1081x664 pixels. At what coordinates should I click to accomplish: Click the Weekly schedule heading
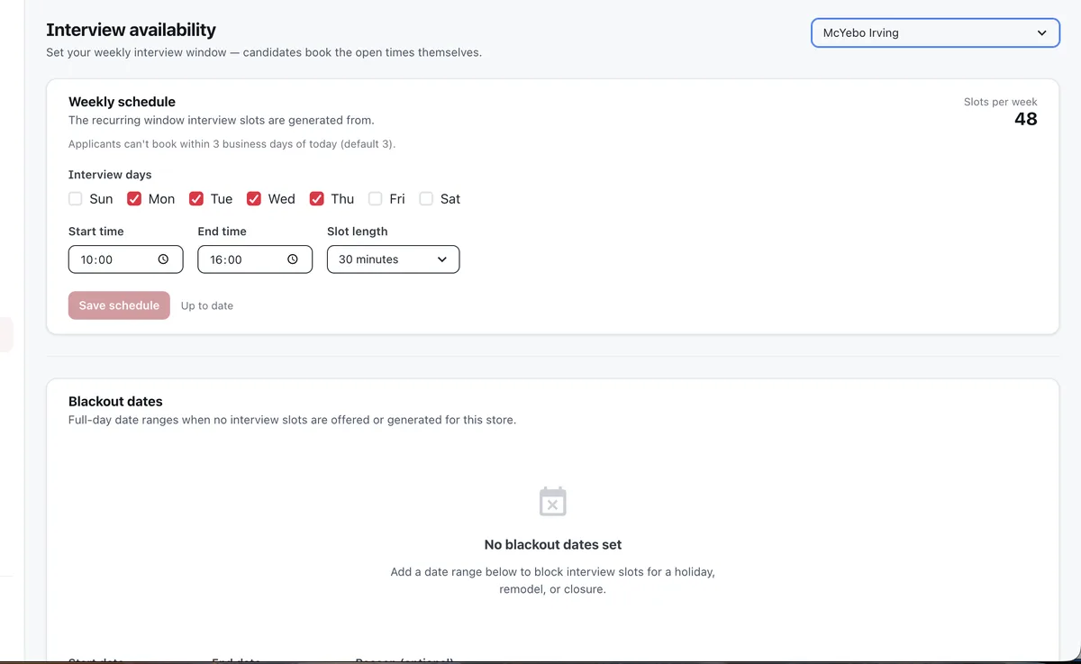122,102
